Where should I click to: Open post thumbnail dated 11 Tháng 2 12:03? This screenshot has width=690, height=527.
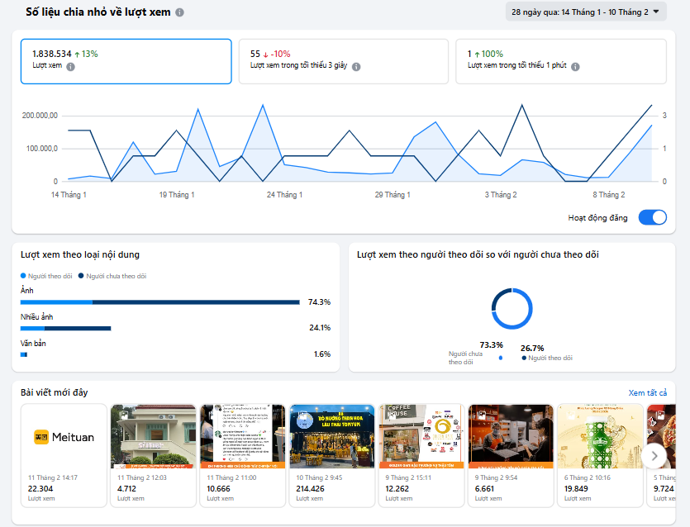pyautogui.click(x=154, y=437)
